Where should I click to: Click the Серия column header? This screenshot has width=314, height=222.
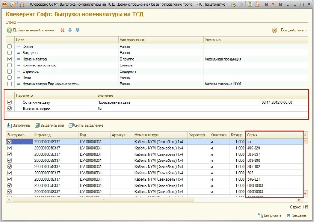click(274, 135)
